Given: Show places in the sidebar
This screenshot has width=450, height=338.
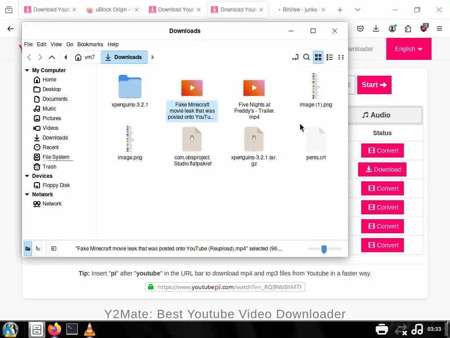Looking at the screenshot, I should (x=28, y=249).
